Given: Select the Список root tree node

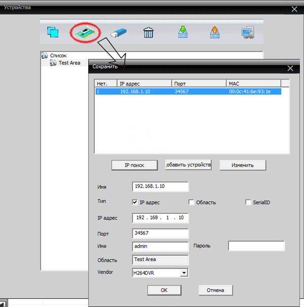Looking at the screenshot, I should click(x=54, y=56).
